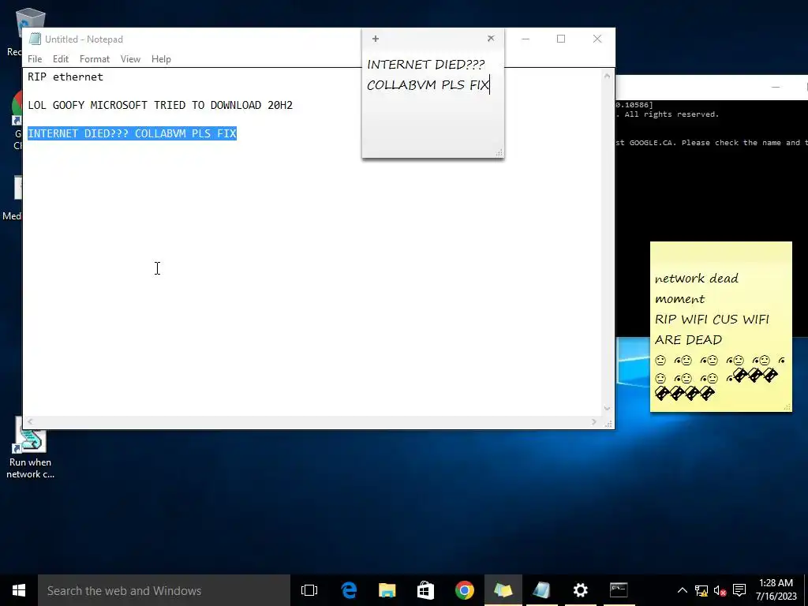The image size is (808, 606).
Task: Click the 'LOL GOOFY MICROSOFT' line in Notepad
Action: (x=160, y=105)
